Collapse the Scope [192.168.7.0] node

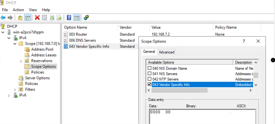tap(15, 44)
